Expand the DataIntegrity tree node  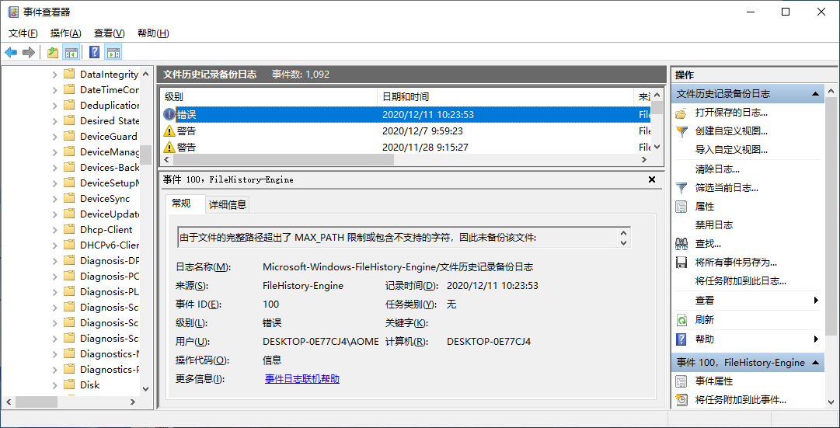(54, 75)
